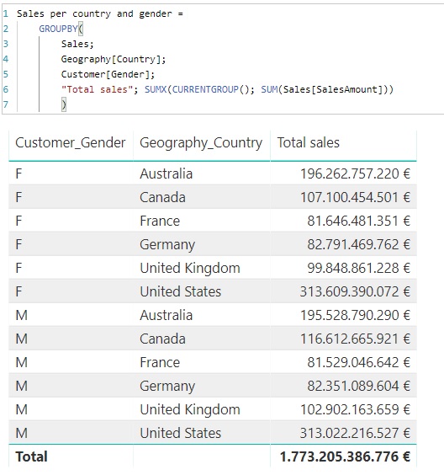Image resolution: width=444 pixels, height=475 pixels.
Task: Select the Customer_Gender column header
Action: 70,143
